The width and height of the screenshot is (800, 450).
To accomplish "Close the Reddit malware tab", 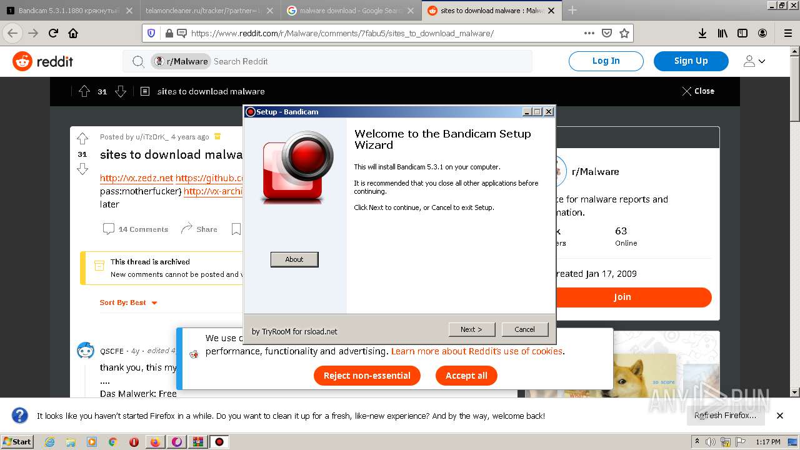I will (552, 11).
